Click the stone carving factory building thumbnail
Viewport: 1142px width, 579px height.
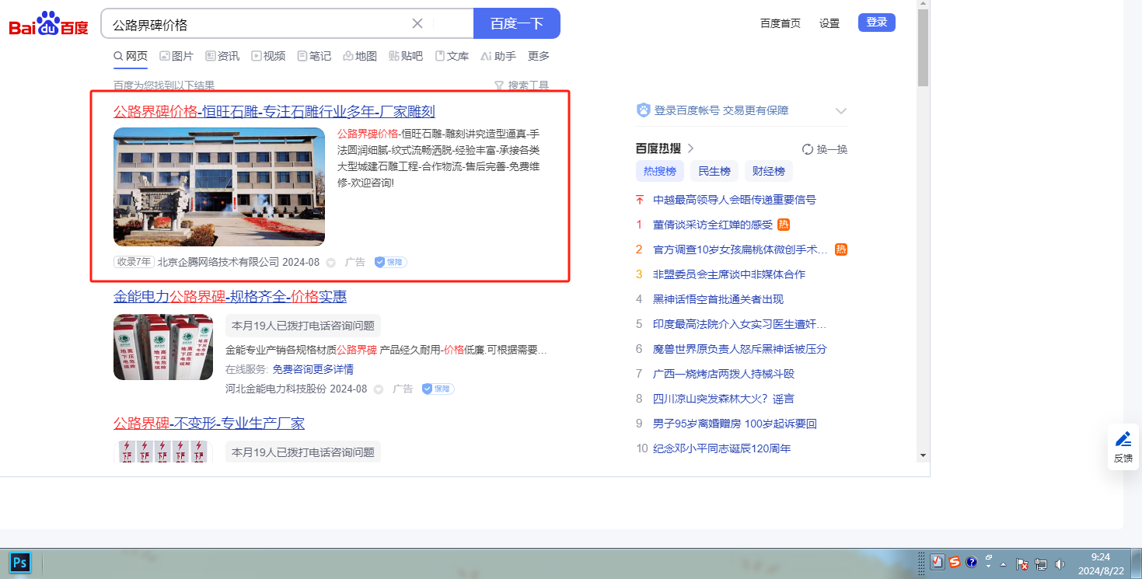coord(219,187)
